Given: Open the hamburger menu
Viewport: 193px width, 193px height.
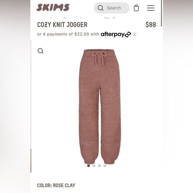Looking at the screenshot, I should [151, 8].
